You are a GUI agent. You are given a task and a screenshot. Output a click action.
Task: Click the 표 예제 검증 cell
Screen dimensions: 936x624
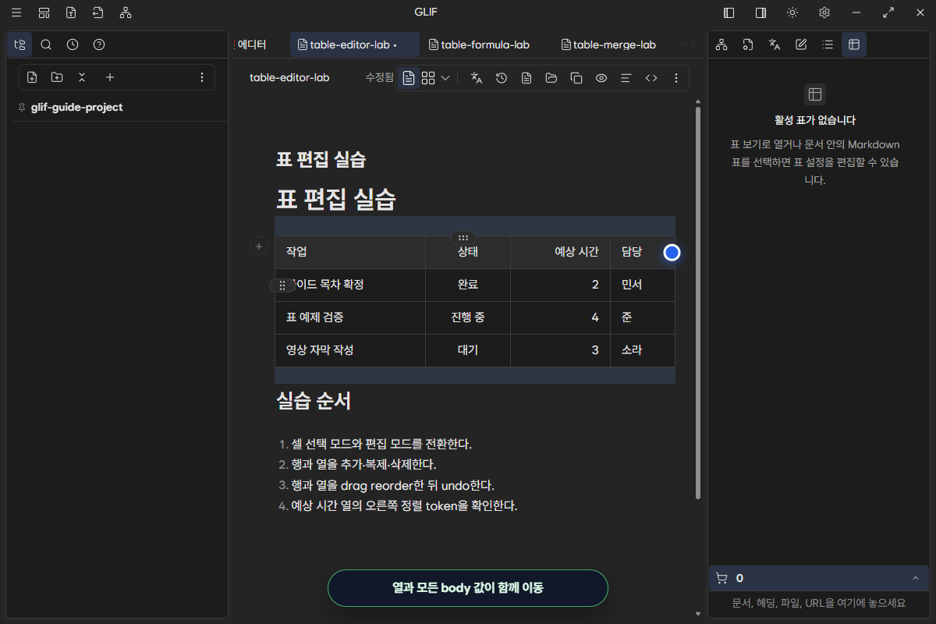point(350,317)
